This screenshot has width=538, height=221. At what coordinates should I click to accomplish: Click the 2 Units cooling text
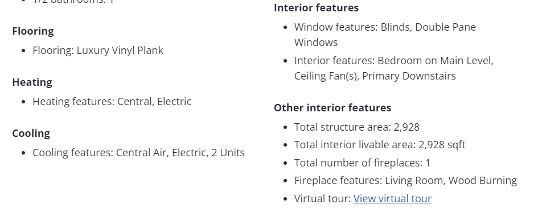[228, 152]
